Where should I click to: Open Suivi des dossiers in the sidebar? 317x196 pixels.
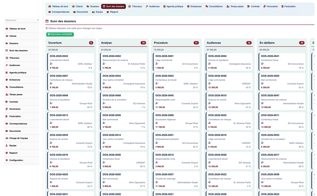point(22,51)
